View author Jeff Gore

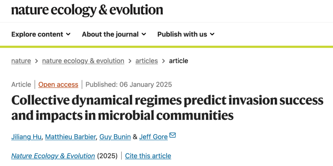tap(153, 137)
